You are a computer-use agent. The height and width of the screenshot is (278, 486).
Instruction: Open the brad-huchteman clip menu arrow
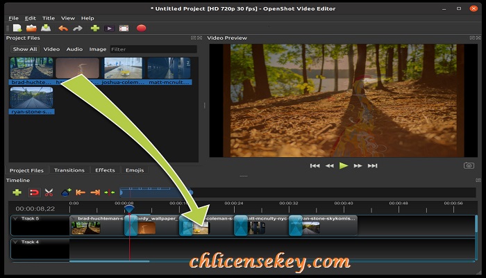(74, 218)
